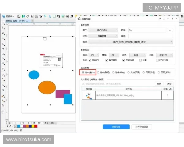The height and width of the screenshot is (147, 184).
Task: Toggle the 应用ICC checkbox
Action: (90, 60)
